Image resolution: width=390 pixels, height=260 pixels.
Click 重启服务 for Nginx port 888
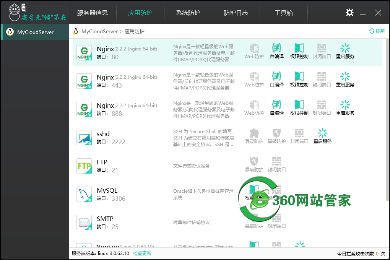[345, 108]
